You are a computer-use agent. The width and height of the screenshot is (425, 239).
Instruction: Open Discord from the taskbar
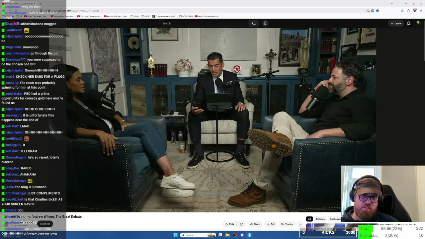(x=242, y=235)
